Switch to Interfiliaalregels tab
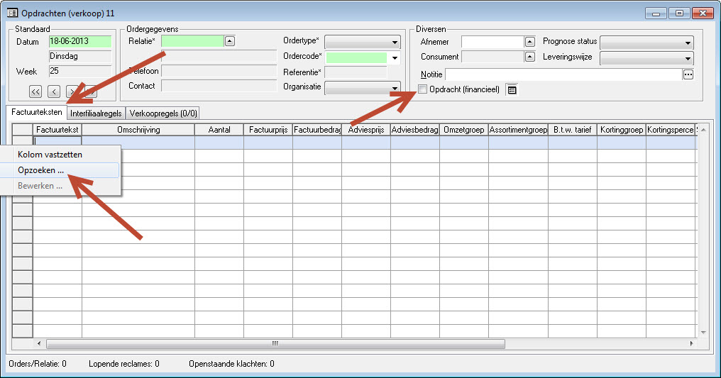Viewport: 721px width, 378px height. 96,113
